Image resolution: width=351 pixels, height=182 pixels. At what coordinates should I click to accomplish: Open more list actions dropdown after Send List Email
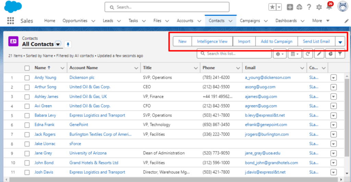(x=340, y=42)
